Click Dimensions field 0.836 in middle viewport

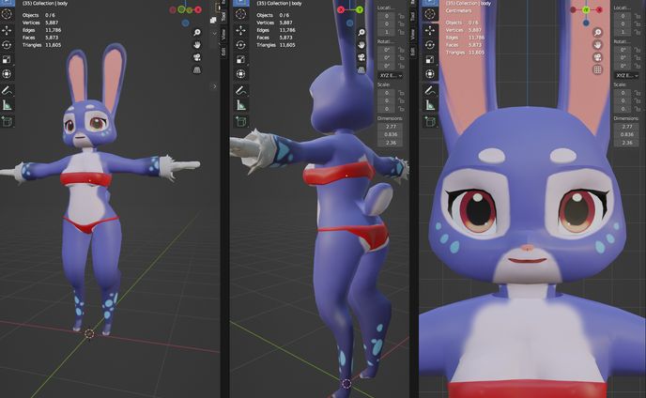(391, 134)
